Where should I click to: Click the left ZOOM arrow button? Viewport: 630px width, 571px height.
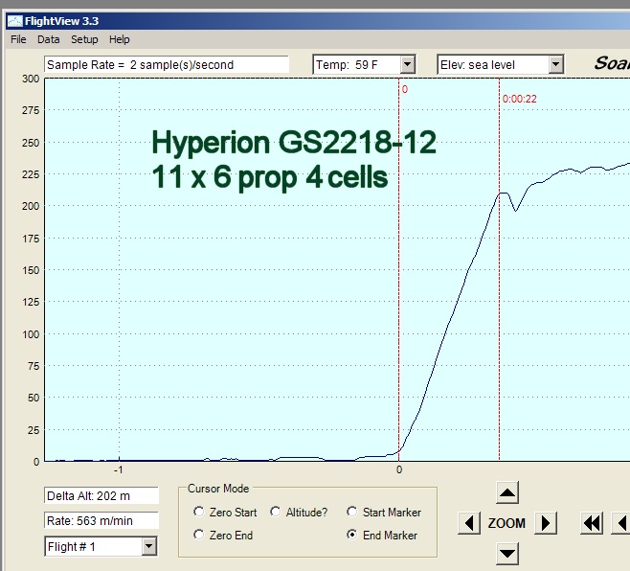point(469,523)
